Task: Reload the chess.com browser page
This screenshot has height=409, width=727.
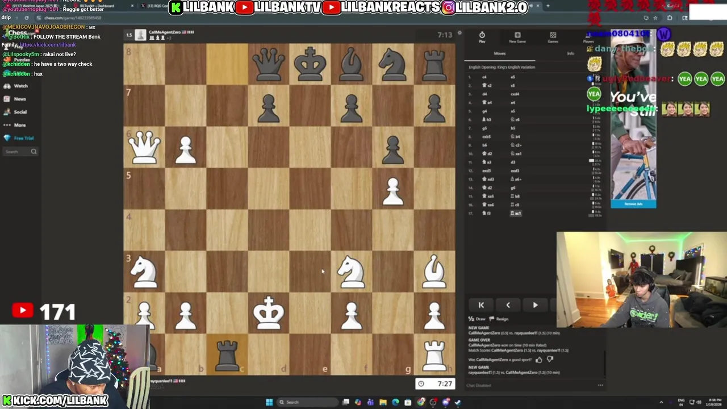Action: coord(26,18)
